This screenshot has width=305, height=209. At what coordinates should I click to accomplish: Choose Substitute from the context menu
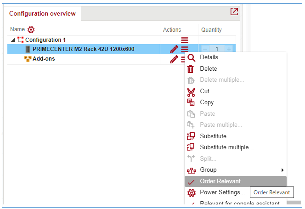[x=236, y=136]
